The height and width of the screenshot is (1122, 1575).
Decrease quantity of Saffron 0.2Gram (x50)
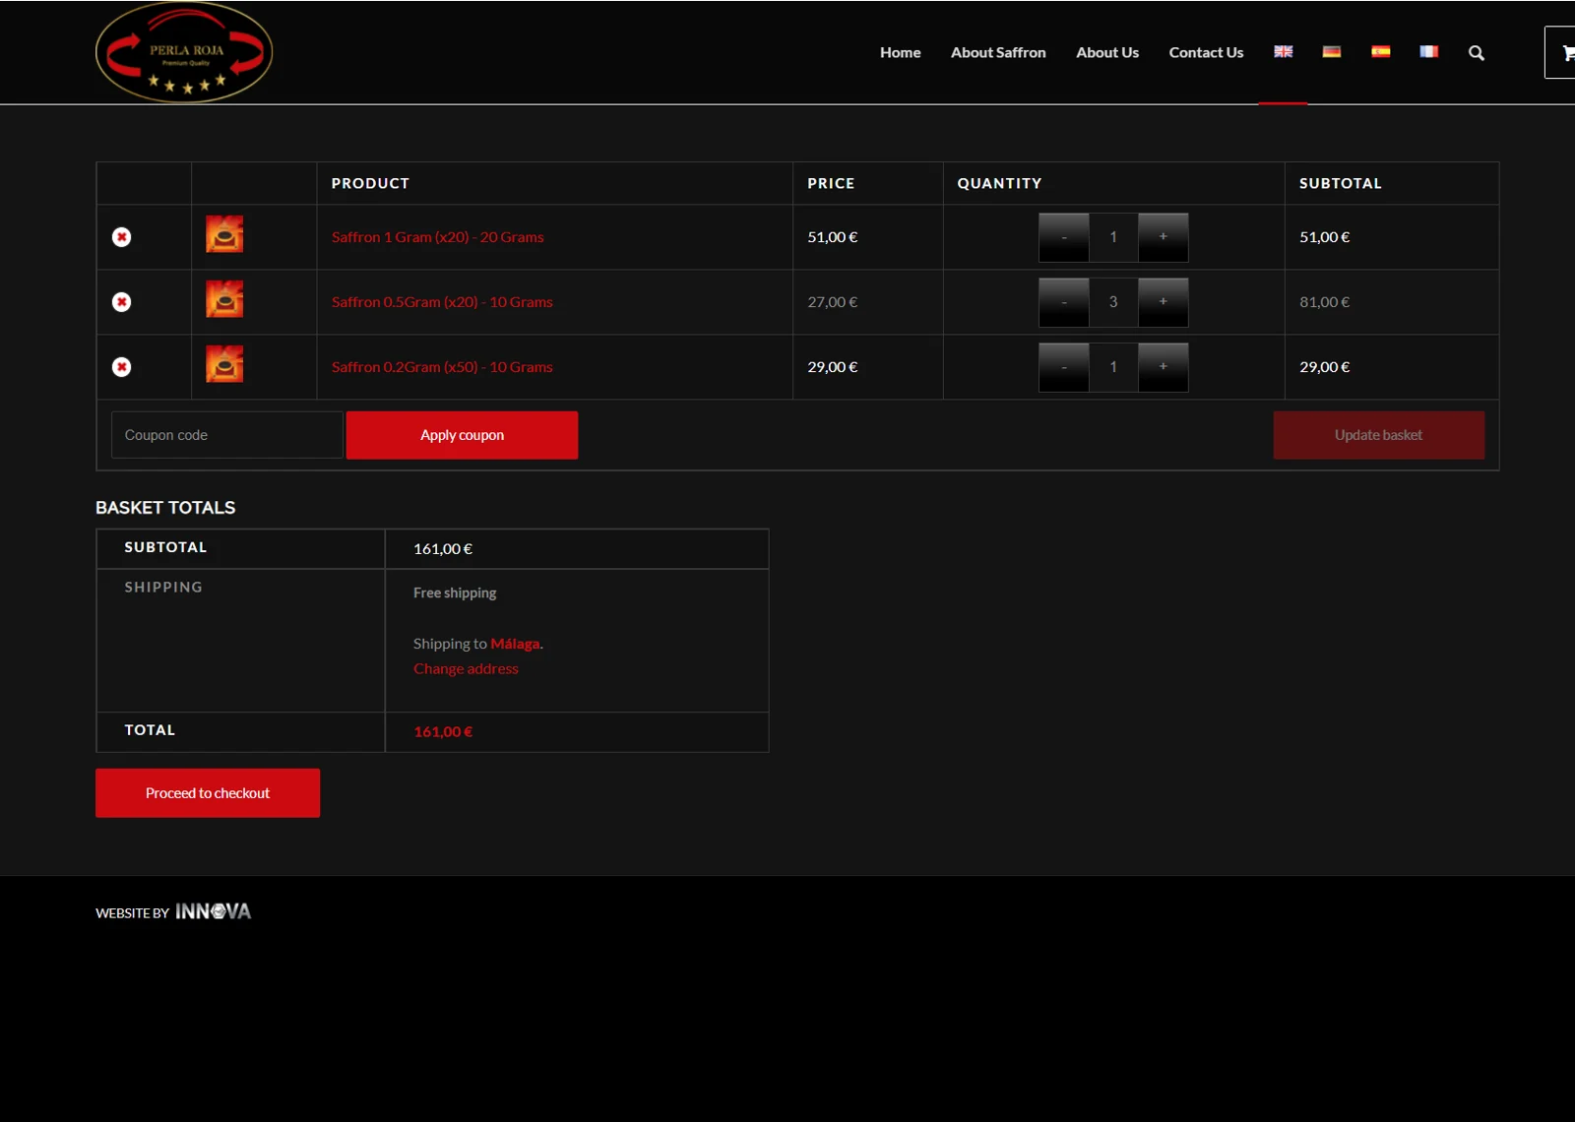click(x=1064, y=367)
